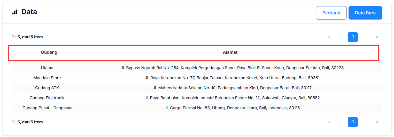The width and height of the screenshot is (394, 137).
Task: Jump to last page in bottom pagination
Action: 377,122
